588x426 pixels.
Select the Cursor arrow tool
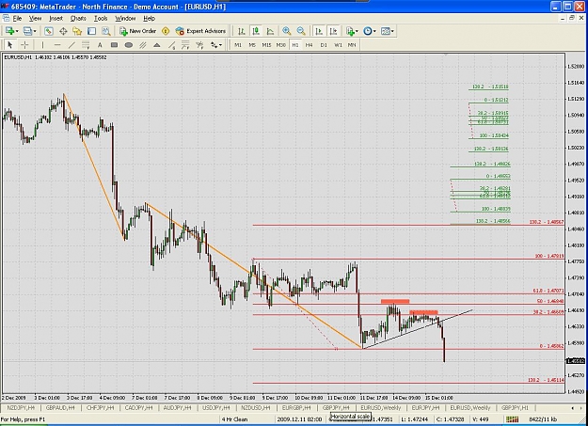coord(10,45)
